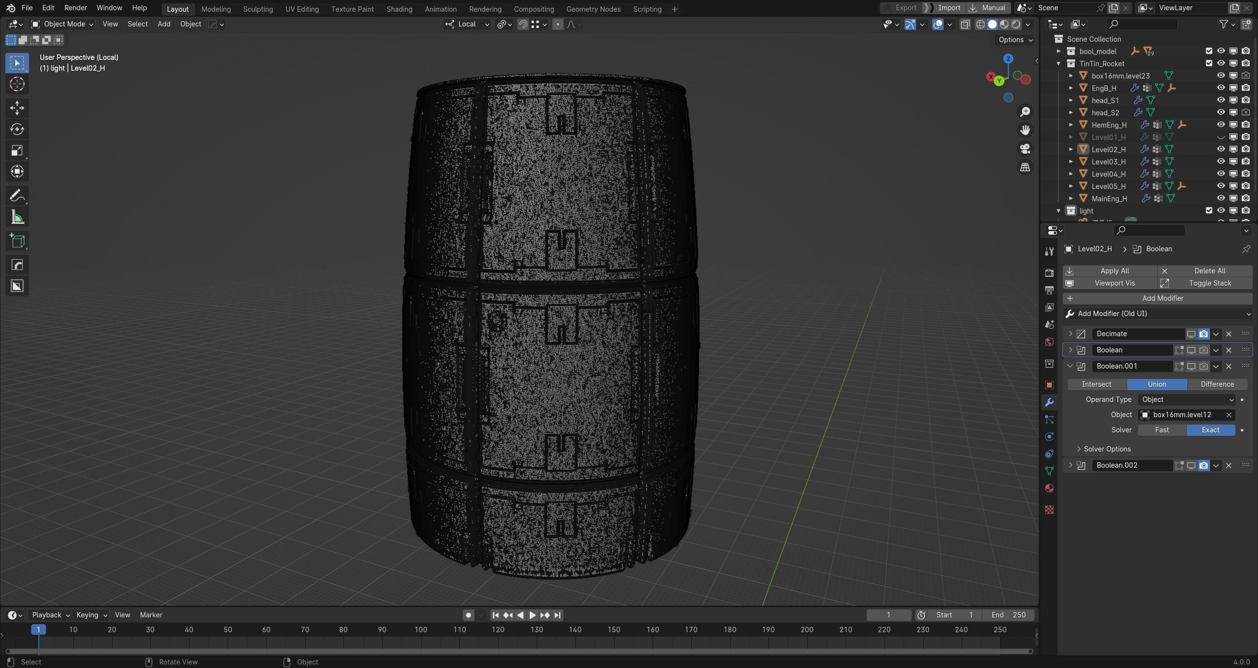Select the Scale tool
Image resolution: width=1258 pixels, height=668 pixels.
(x=17, y=151)
